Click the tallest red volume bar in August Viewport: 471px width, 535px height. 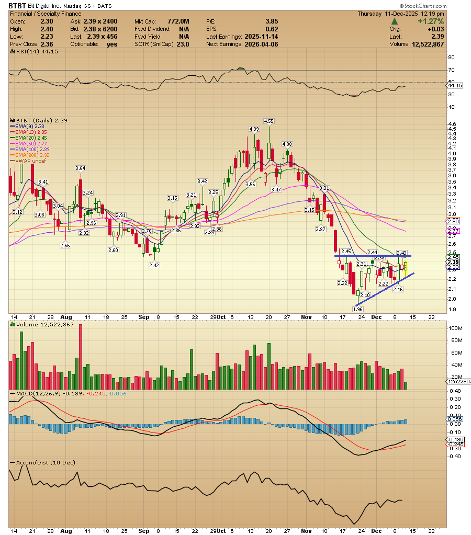pos(81,357)
